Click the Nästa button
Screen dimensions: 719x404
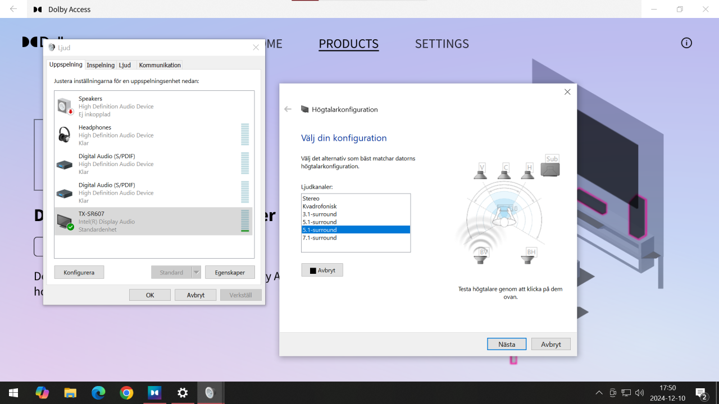[507, 344]
